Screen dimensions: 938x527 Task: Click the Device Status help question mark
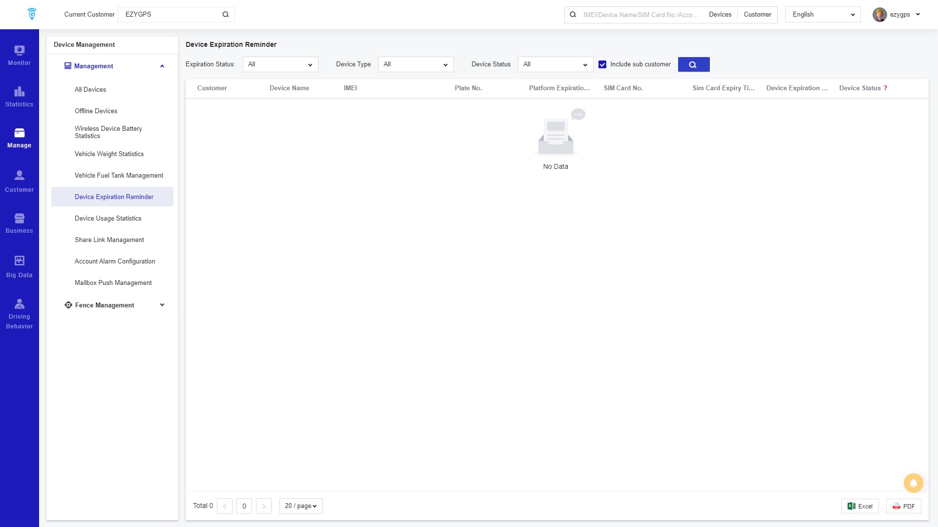885,88
